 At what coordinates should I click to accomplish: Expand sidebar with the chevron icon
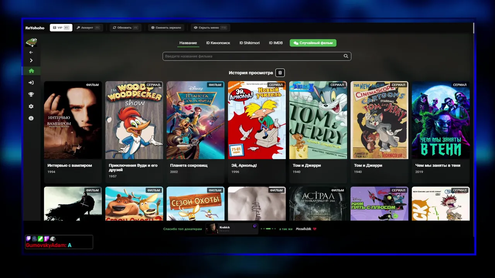coord(31,60)
